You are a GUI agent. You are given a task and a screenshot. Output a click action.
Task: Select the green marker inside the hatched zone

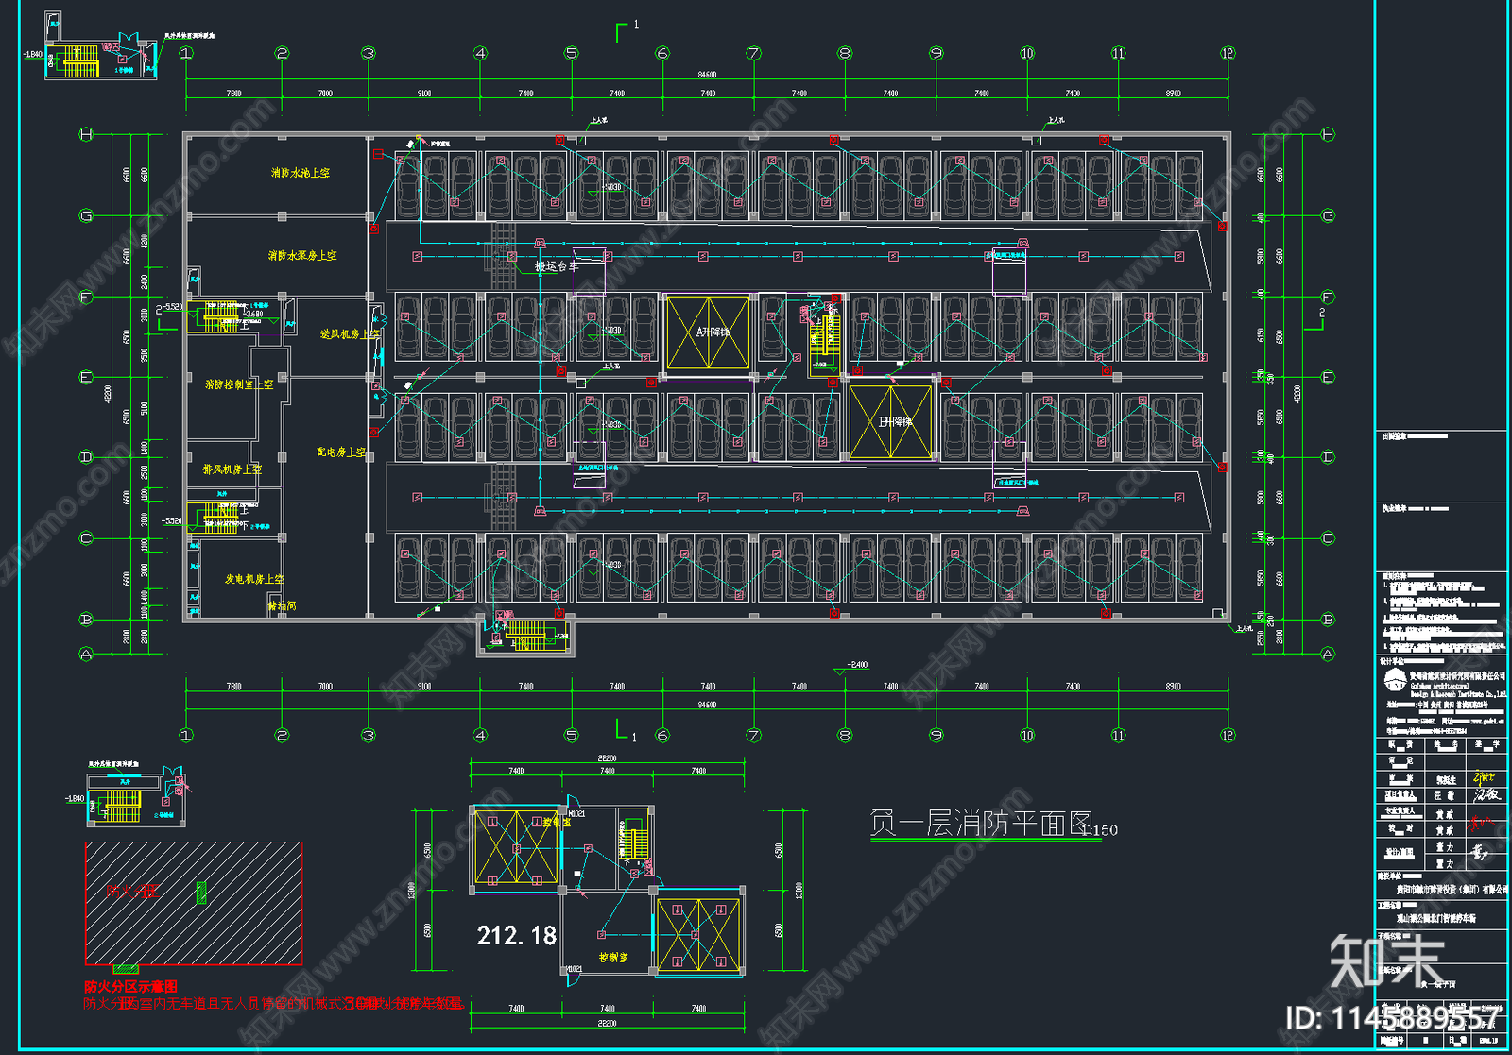(x=201, y=893)
